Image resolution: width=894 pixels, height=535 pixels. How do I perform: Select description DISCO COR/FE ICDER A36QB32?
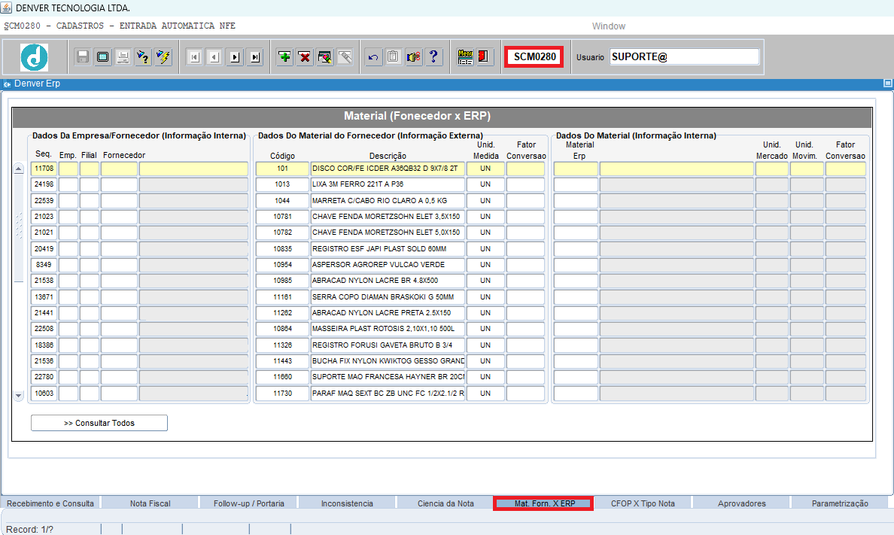tap(388, 169)
